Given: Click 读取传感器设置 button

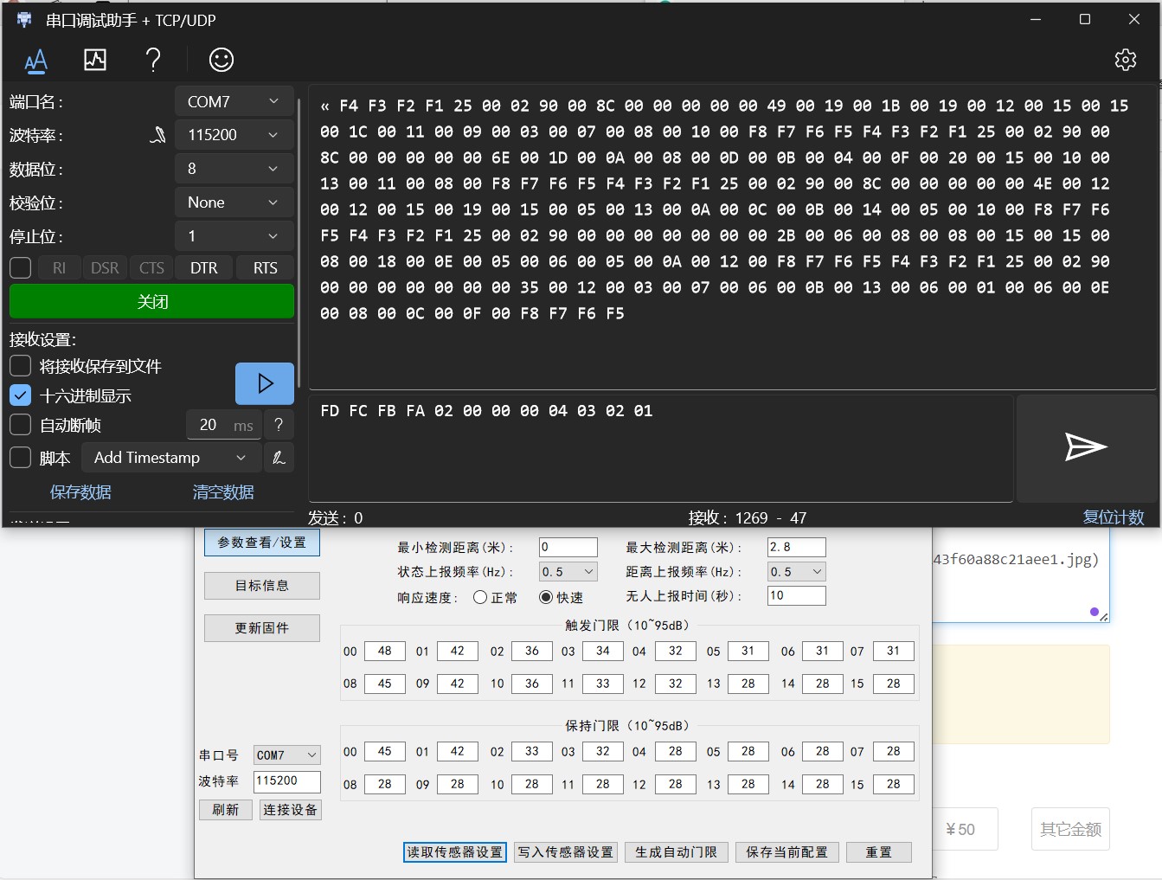Looking at the screenshot, I should pos(455,852).
